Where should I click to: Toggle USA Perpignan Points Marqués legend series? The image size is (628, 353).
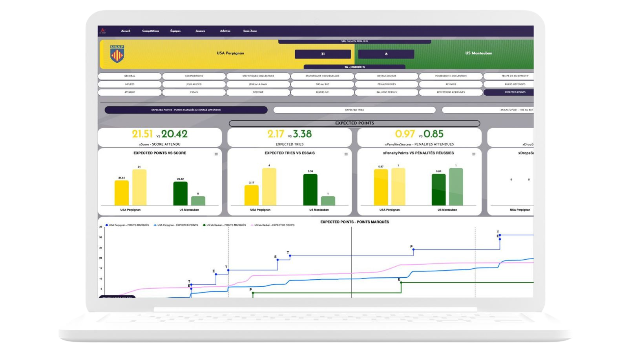129,225
